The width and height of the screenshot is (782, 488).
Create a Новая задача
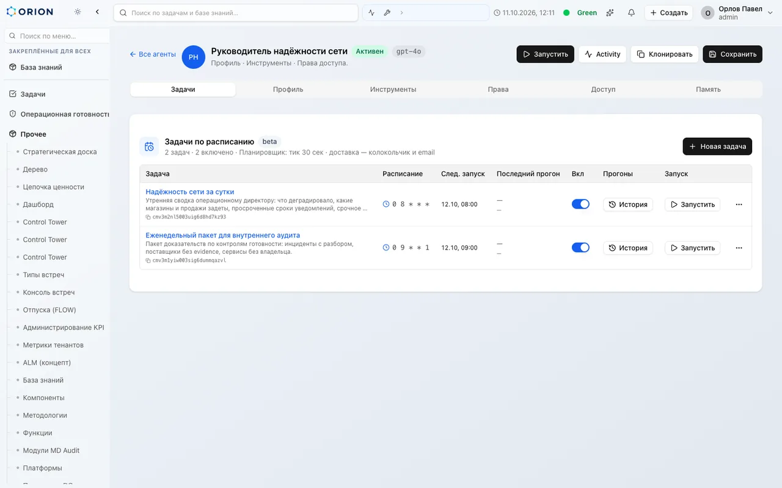pos(717,146)
